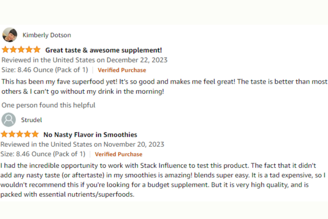Open the 'No Nasty Flavor in Smoothies' review title

[90, 134]
